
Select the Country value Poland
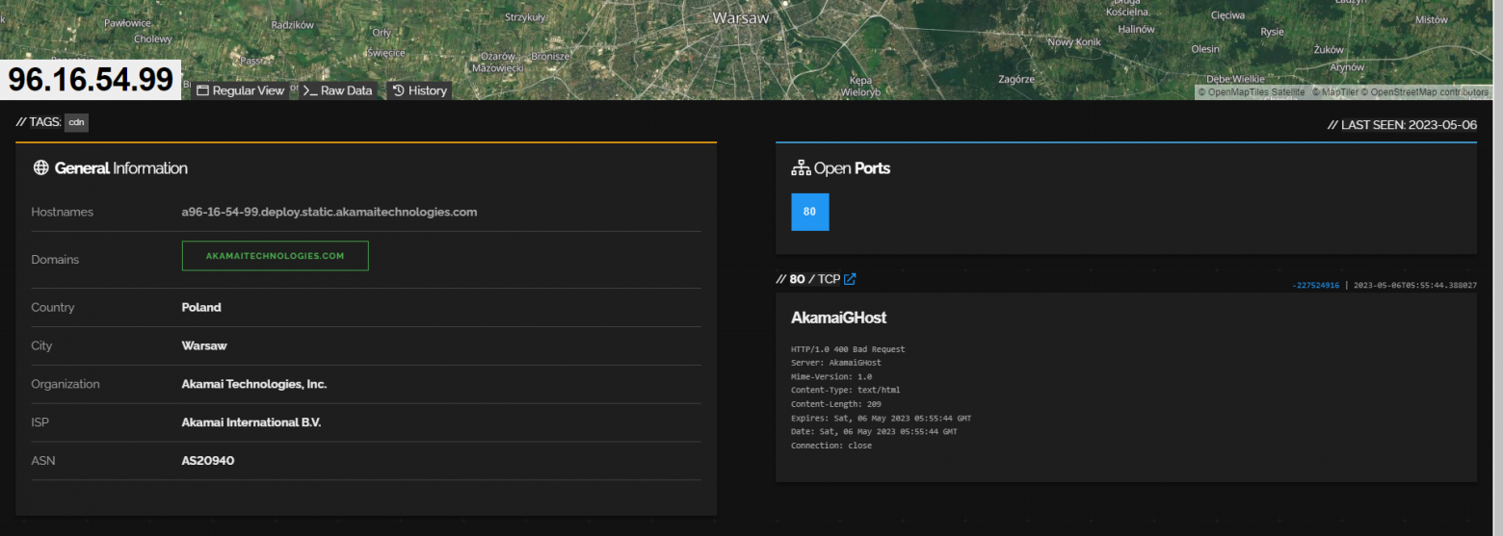point(201,308)
